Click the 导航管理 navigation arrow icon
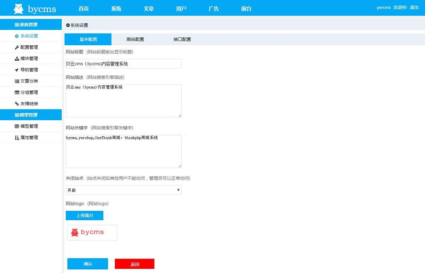The image size is (425, 273). [x=17, y=70]
